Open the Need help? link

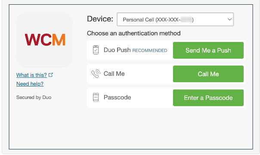(30, 84)
